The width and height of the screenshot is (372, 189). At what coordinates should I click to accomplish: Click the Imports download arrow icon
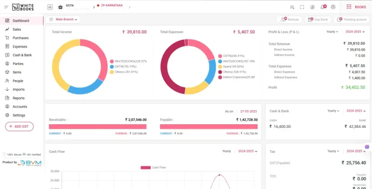(7, 89)
